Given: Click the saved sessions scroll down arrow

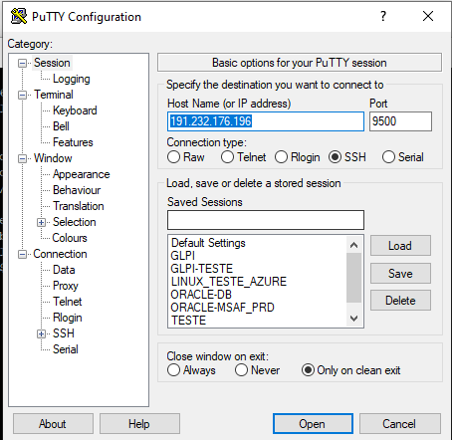Looking at the screenshot, I should point(353,319).
